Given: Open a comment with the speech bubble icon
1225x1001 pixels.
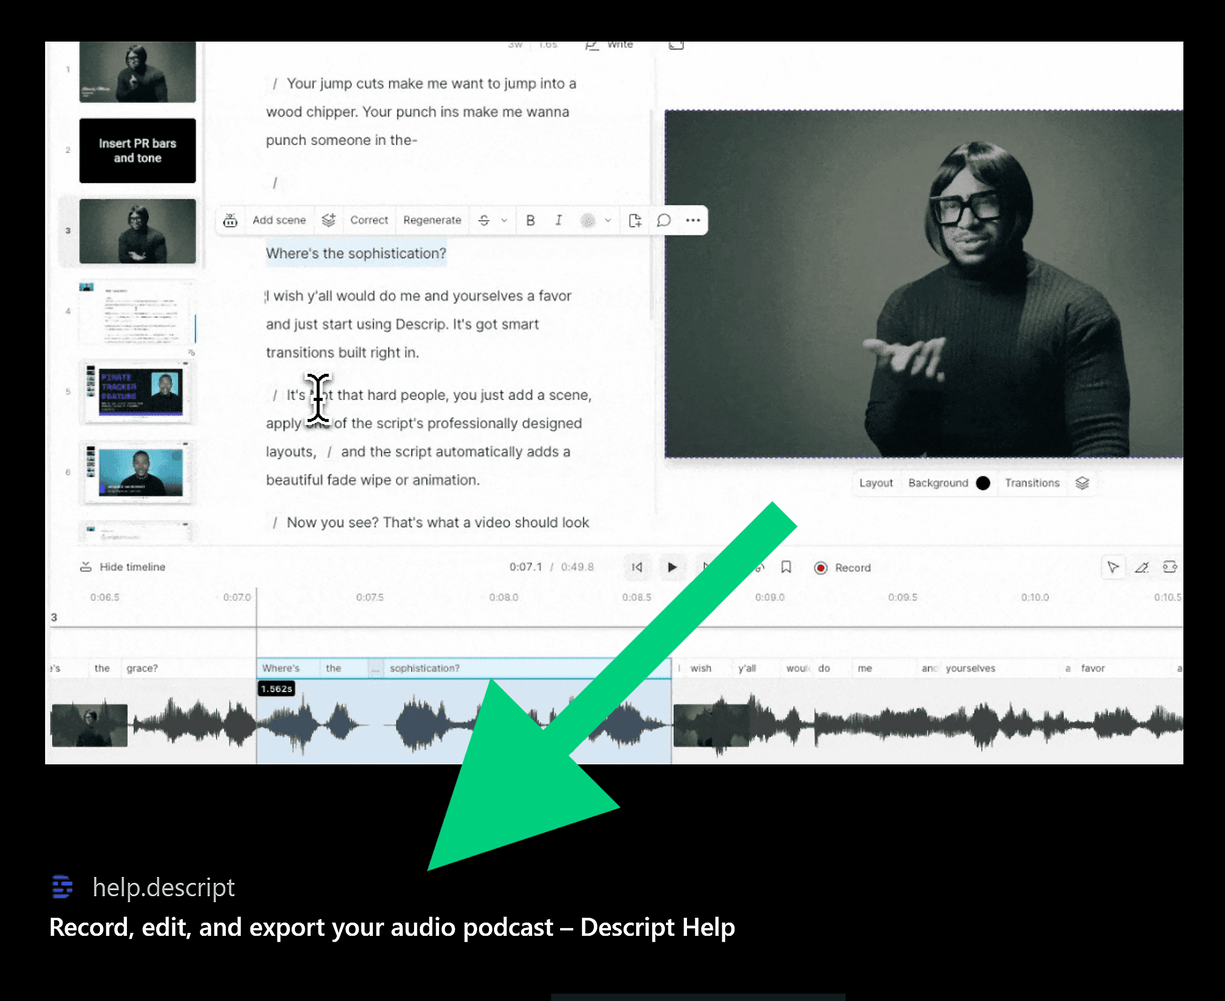Looking at the screenshot, I should (x=663, y=220).
